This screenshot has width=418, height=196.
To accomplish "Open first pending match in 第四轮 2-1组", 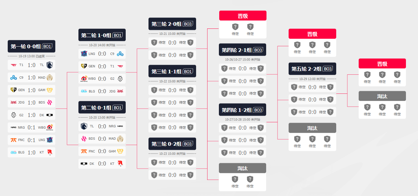I will 243,69.
